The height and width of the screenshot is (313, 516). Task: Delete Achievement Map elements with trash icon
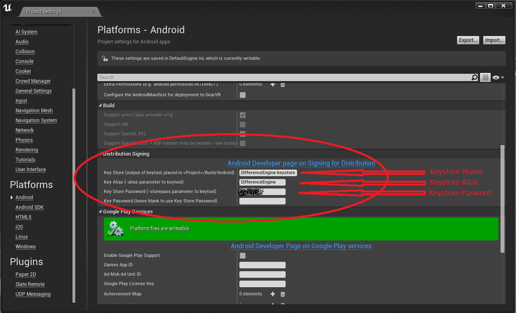282,294
